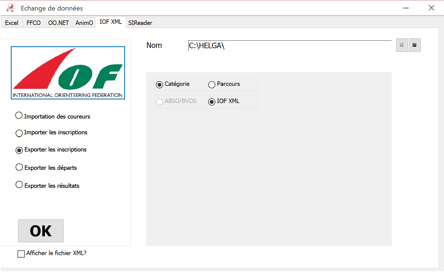Select the Catégorie radio button
444x272 pixels.
[159, 85]
